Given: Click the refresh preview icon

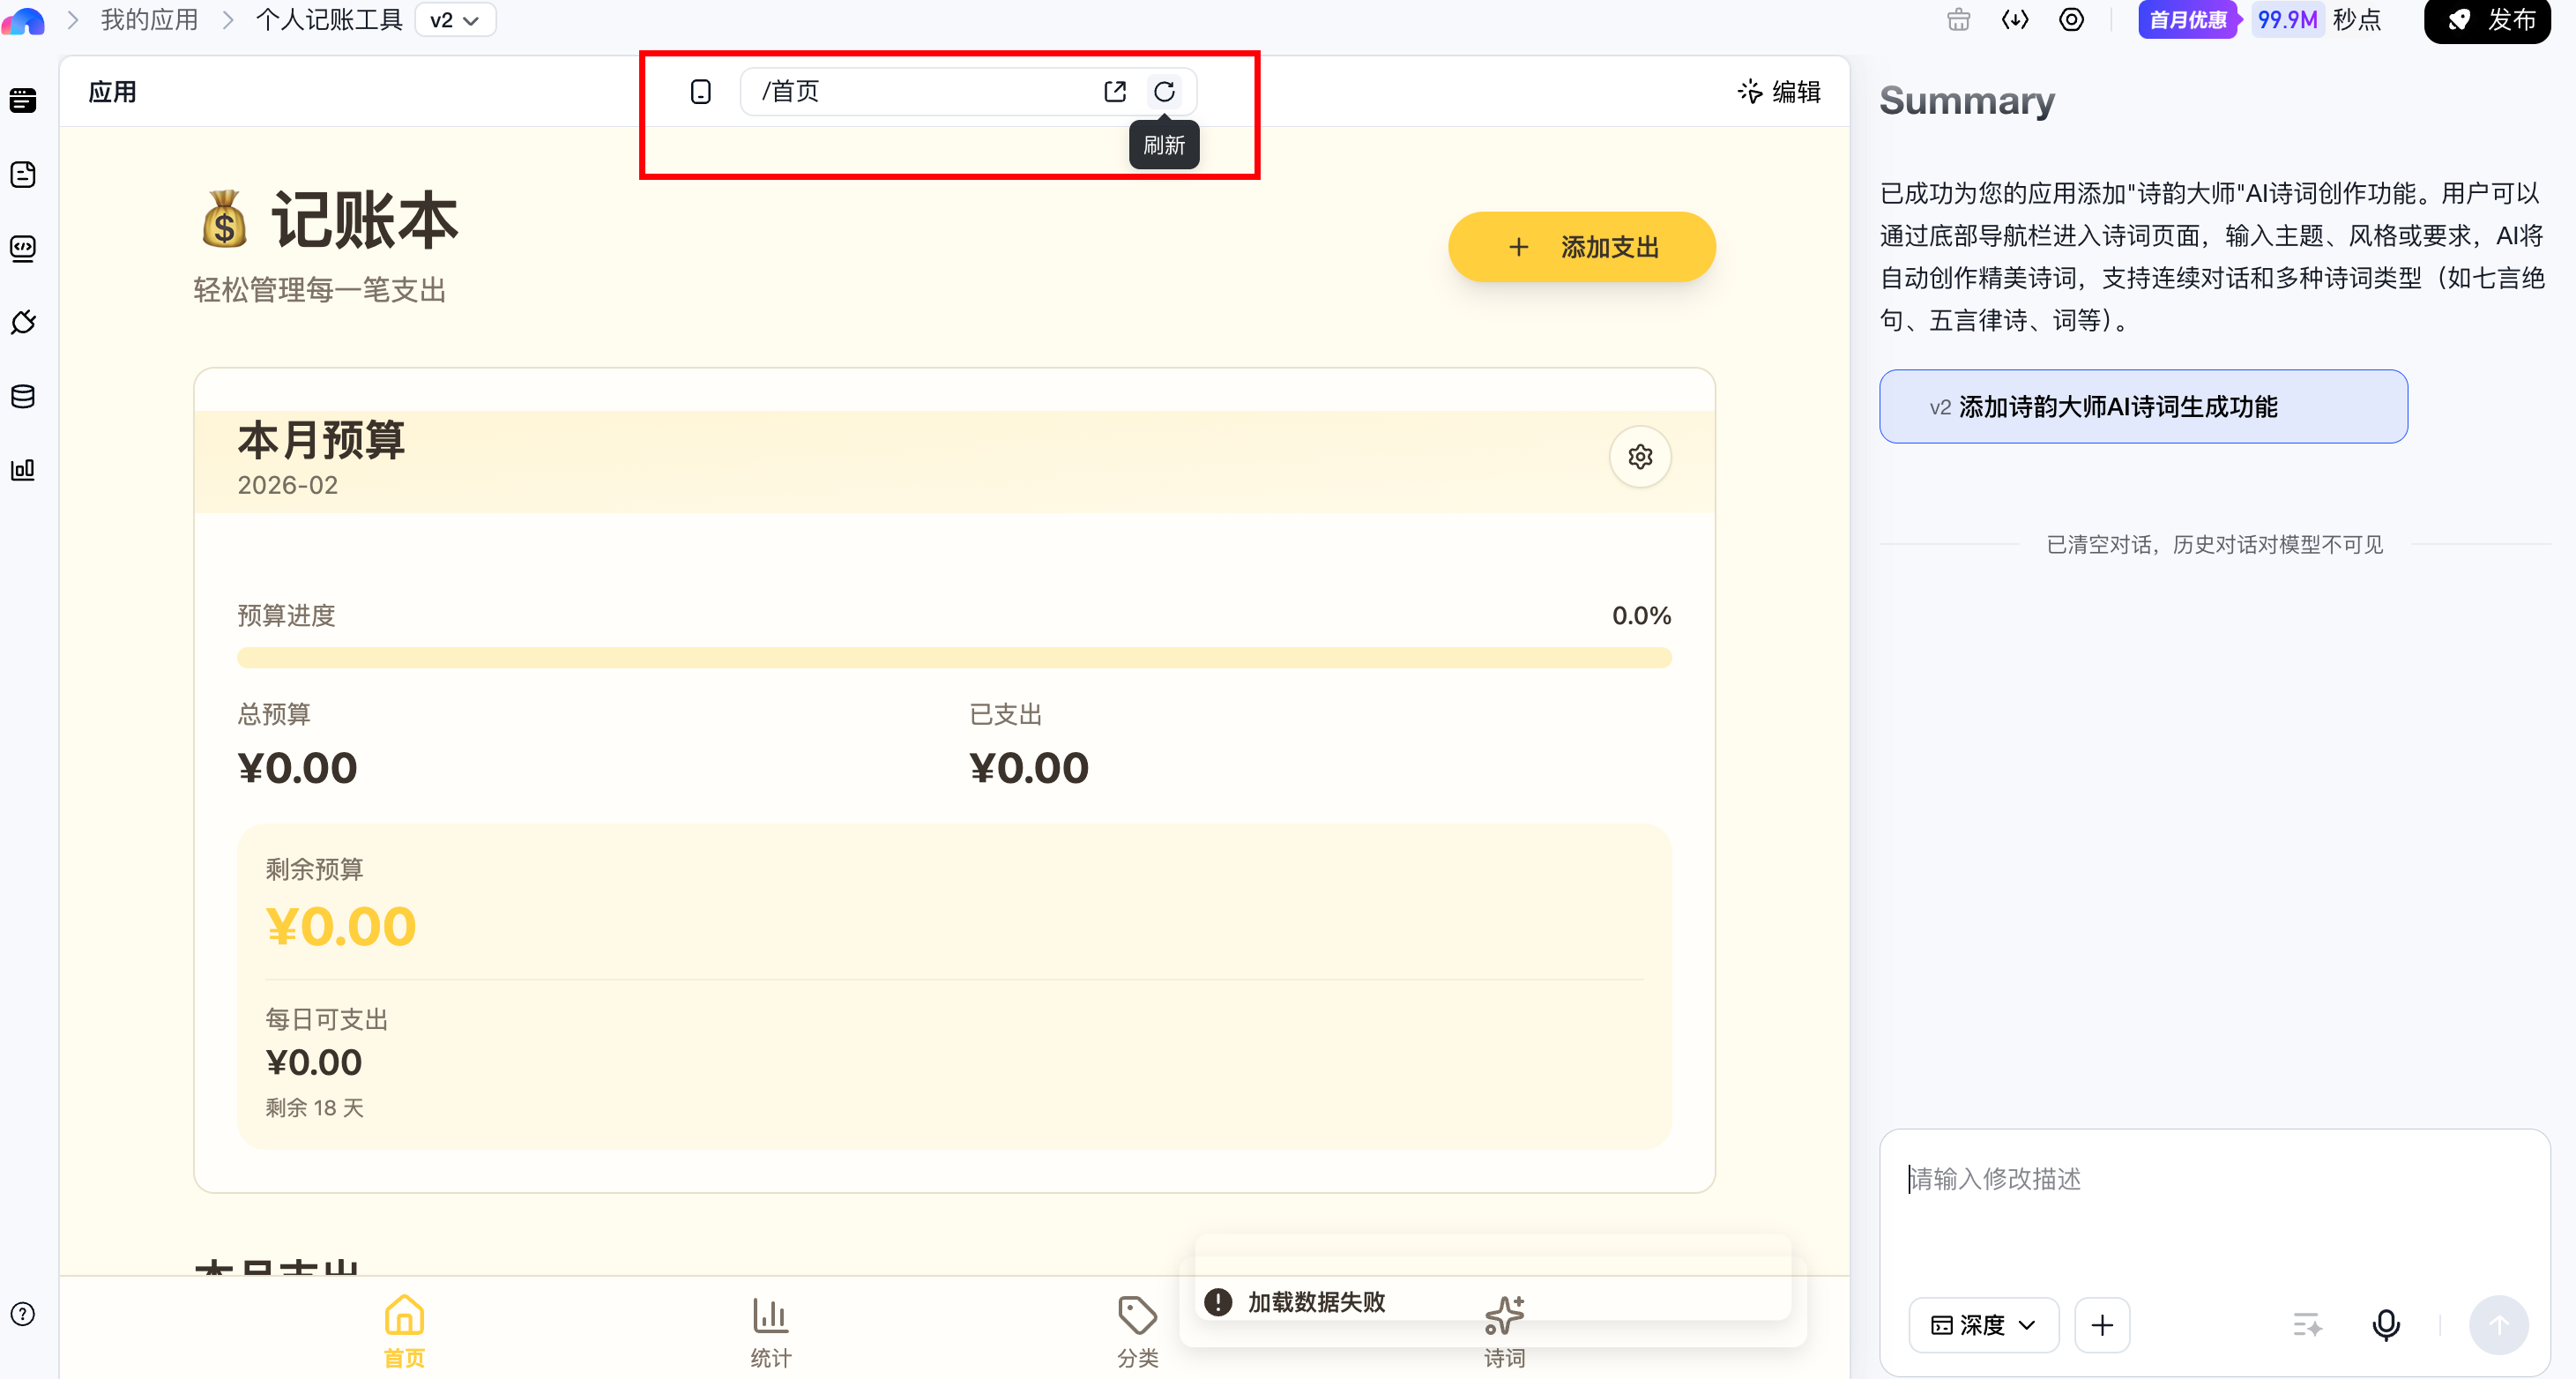Looking at the screenshot, I should tap(1164, 92).
